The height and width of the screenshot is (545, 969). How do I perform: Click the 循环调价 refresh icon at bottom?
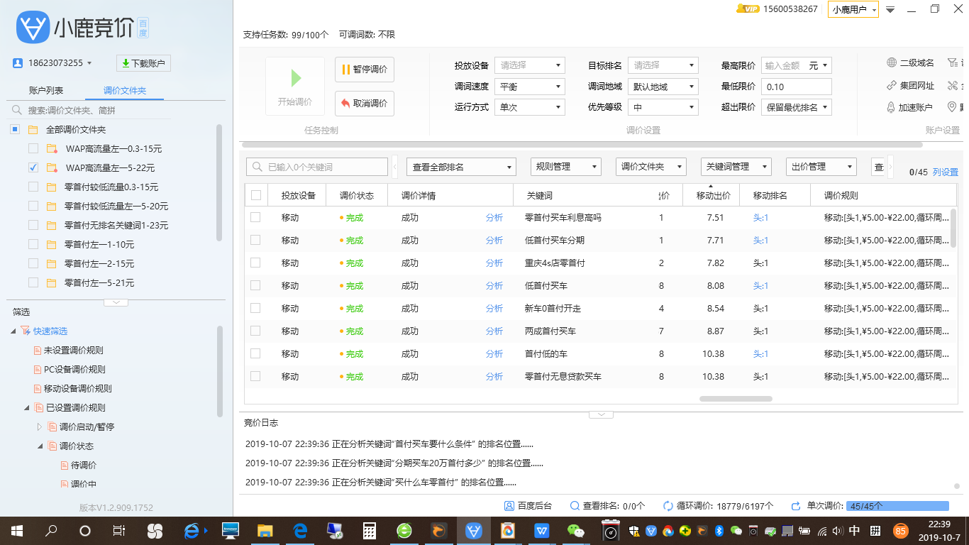tap(668, 507)
